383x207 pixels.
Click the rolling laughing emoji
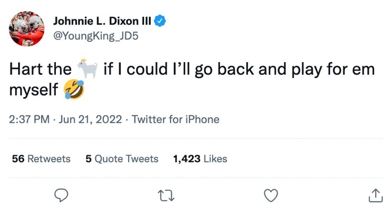tap(73, 90)
